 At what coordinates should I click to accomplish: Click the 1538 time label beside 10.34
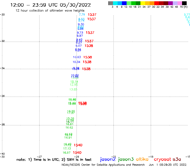87,62
